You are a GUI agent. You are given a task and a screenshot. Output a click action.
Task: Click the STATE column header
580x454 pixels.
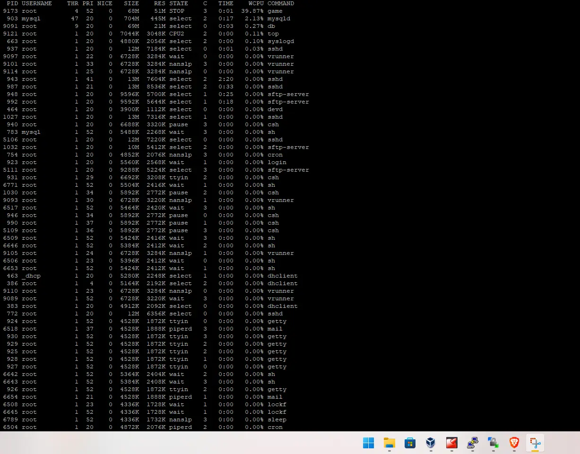pos(179,3)
